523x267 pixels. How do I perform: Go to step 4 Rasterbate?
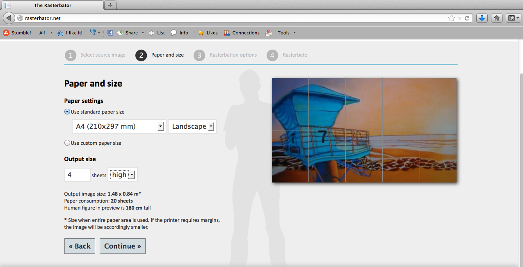click(x=287, y=55)
